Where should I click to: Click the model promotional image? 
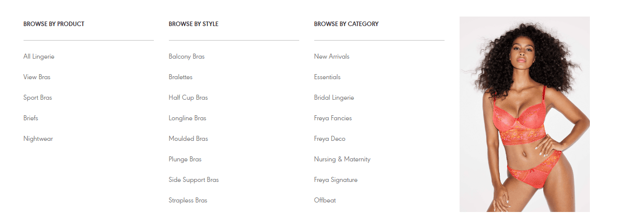(525, 114)
